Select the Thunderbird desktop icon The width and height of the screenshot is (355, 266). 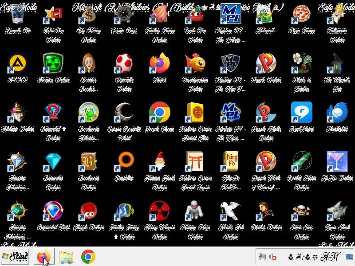tap(337, 112)
